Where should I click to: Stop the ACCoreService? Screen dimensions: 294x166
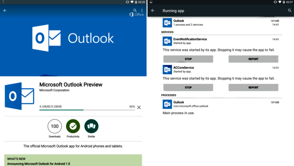click(188, 88)
